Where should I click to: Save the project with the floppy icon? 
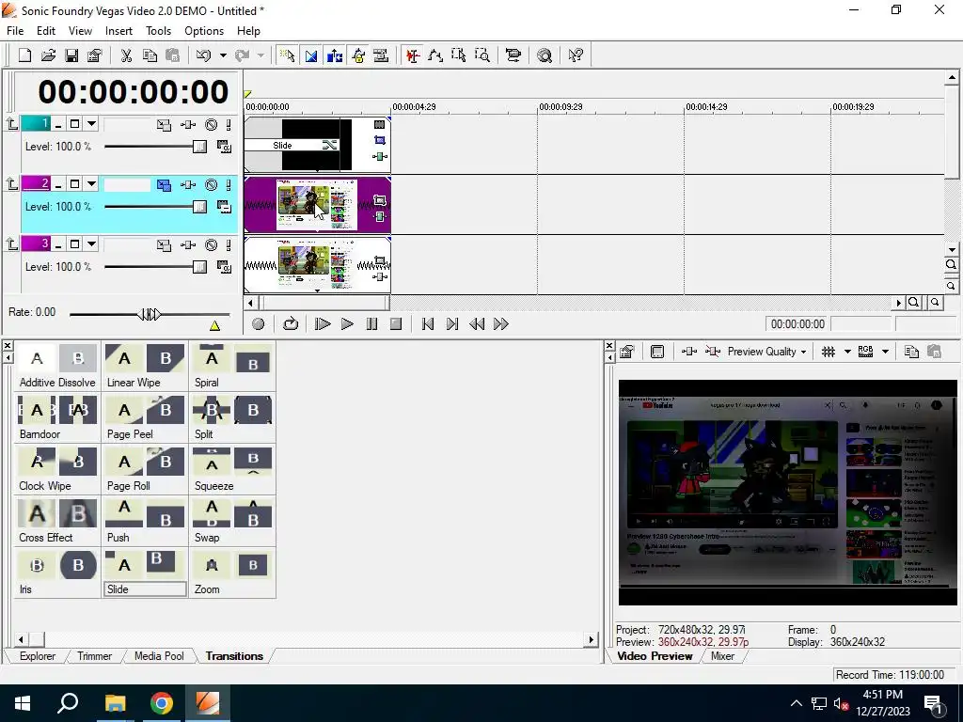(x=71, y=55)
